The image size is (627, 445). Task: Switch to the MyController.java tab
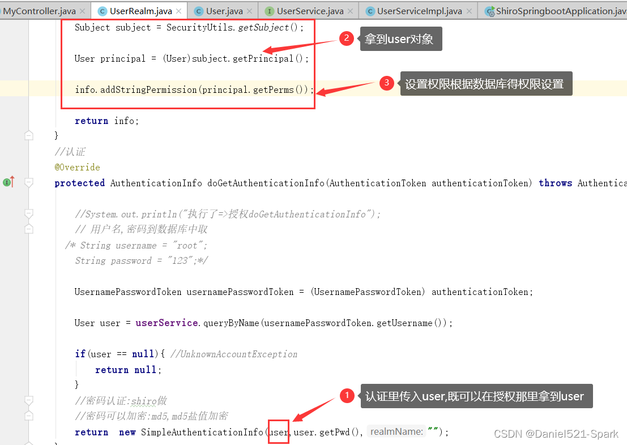click(x=40, y=11)
